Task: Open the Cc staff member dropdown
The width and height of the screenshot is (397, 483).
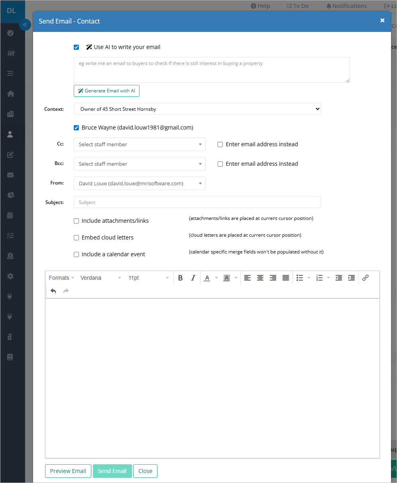Action: (140, 144)
